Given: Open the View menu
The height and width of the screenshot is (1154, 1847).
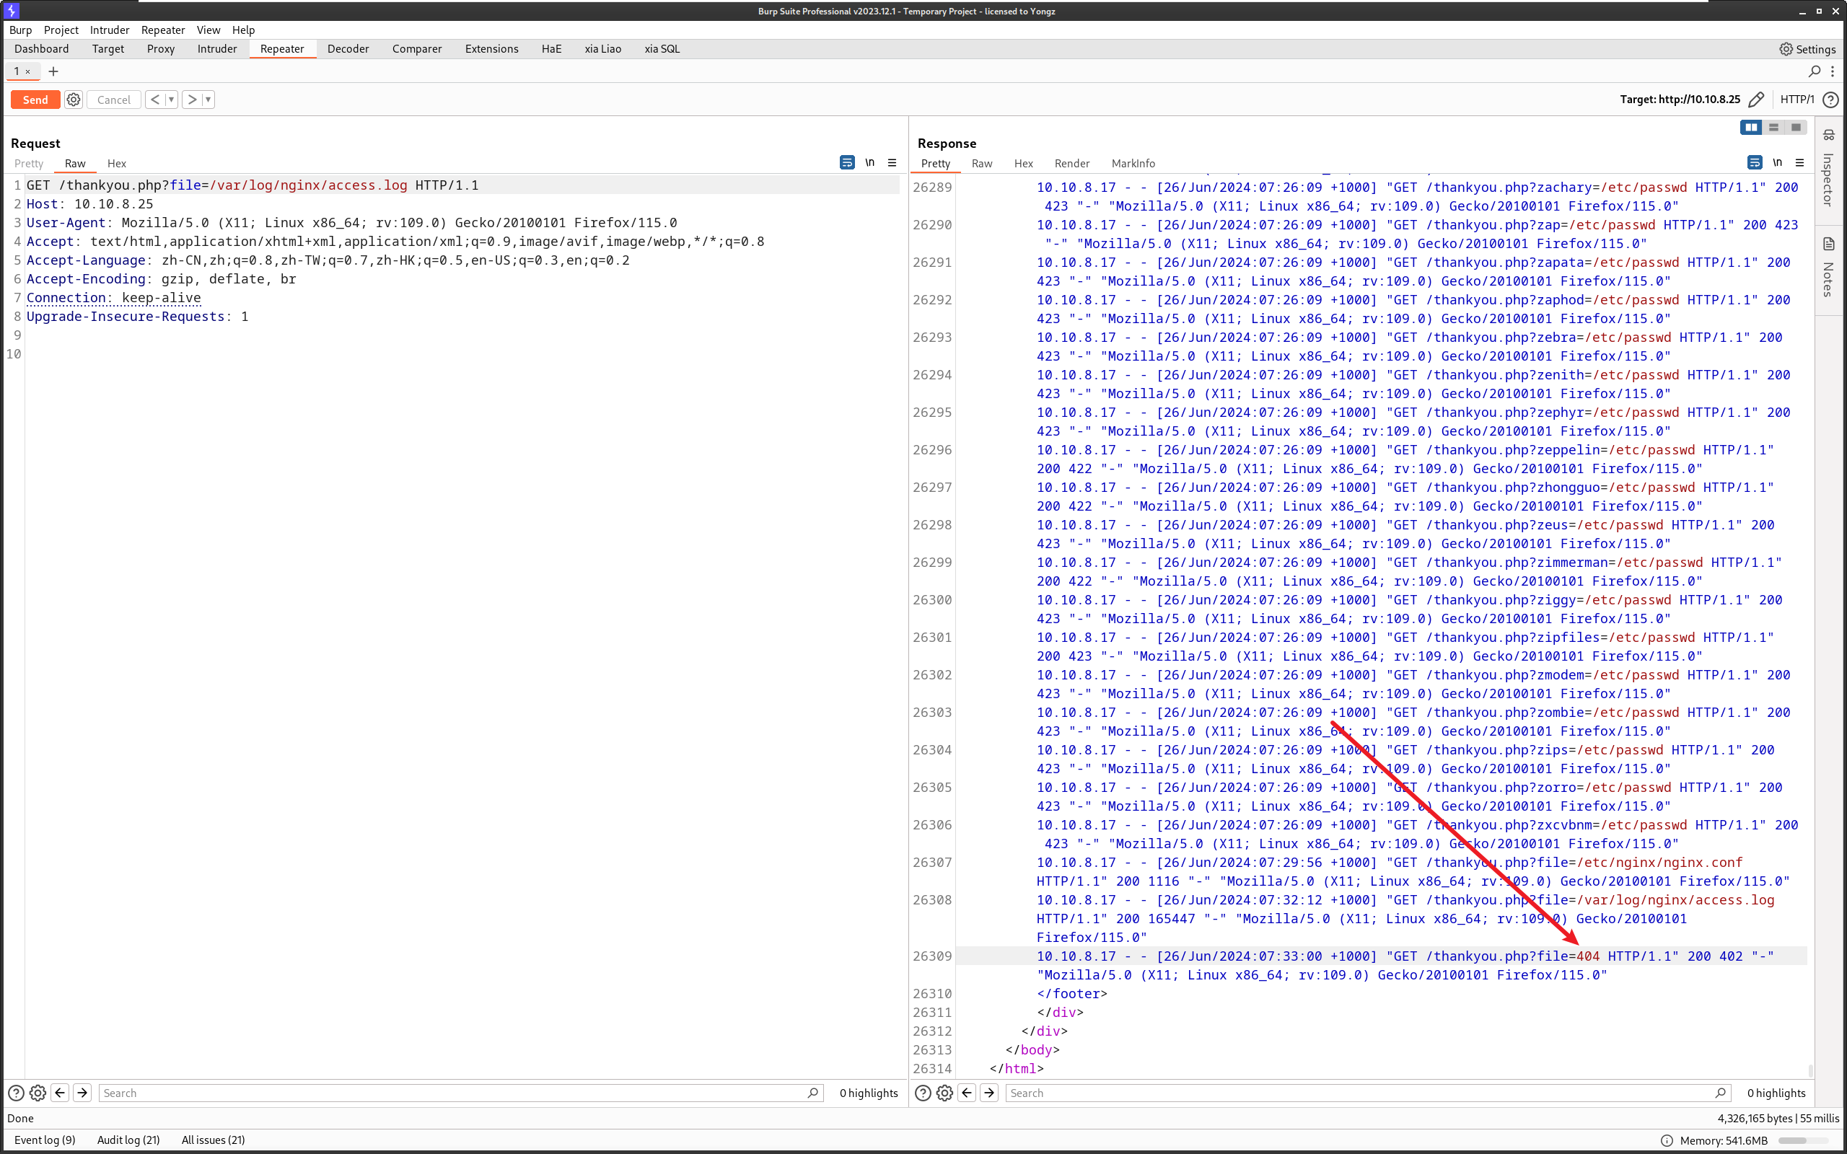Looking at the screenshot, I should click(209, 30).
